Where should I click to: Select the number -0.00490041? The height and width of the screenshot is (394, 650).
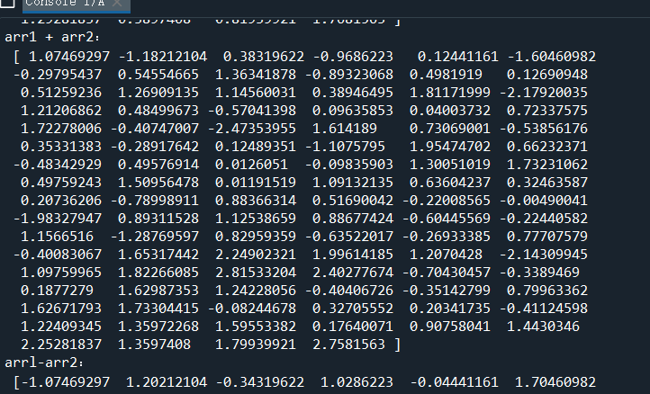(543, 201)
